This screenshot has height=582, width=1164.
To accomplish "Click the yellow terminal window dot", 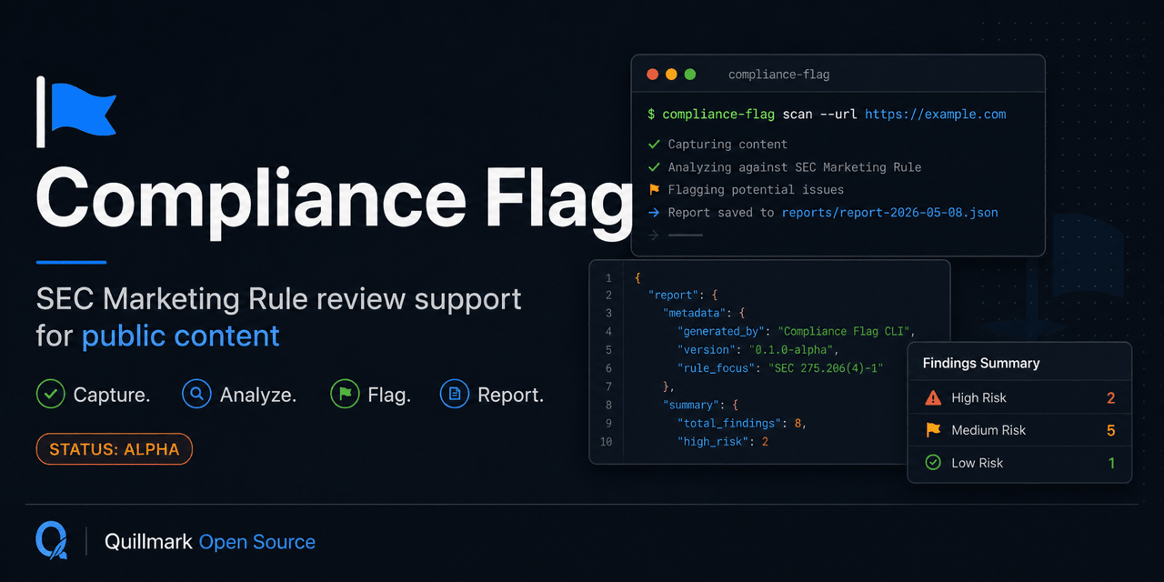I will [x=671, y=75].
